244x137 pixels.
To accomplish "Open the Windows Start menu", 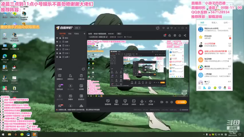I will [x=3, y=135].
